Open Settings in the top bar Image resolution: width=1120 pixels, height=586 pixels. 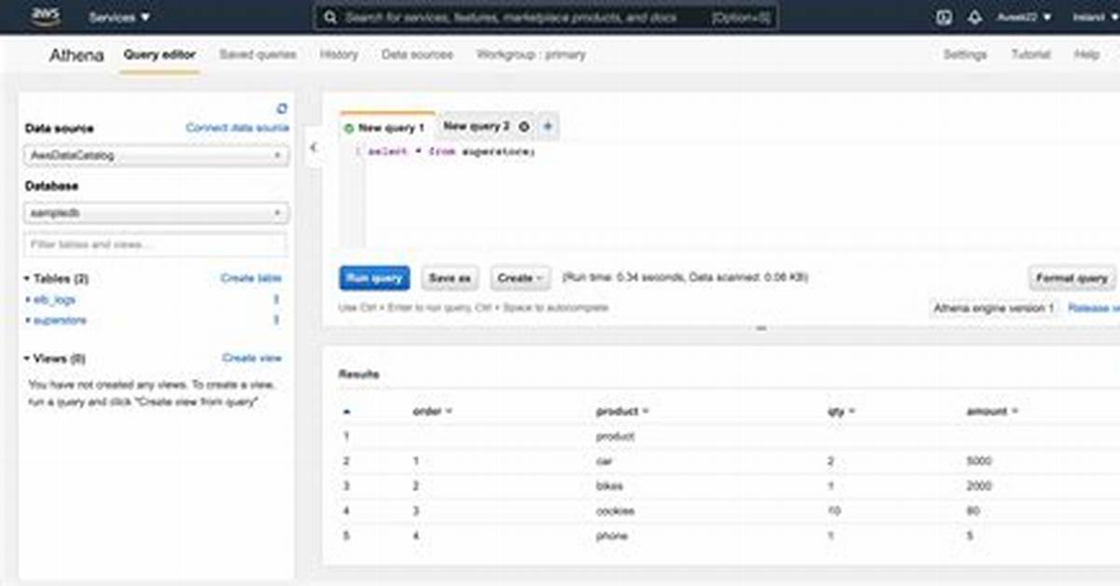pos(965,54)
